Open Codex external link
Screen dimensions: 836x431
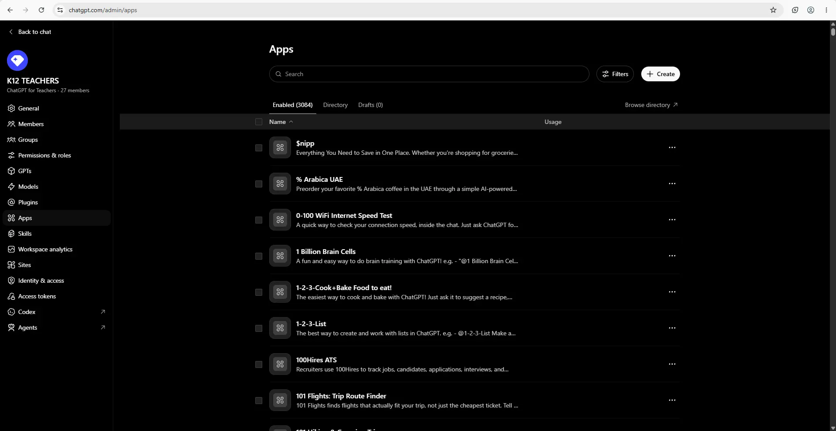[57, 312]
